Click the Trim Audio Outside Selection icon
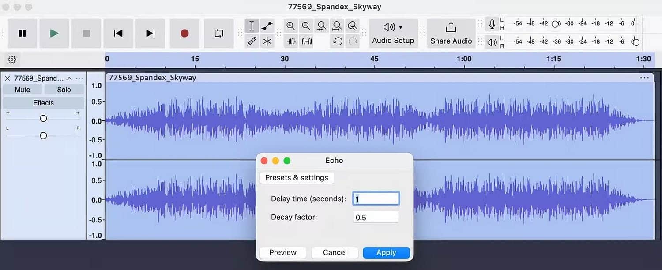Image resolution: width=662 pixels, height=270 pixels. point(291,41)
